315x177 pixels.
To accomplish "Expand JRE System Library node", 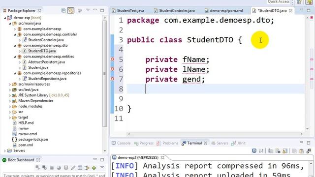I will point(10,95).
